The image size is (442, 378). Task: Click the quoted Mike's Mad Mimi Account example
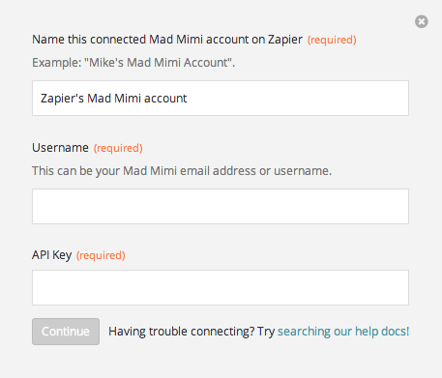click(x=159, y=63)
